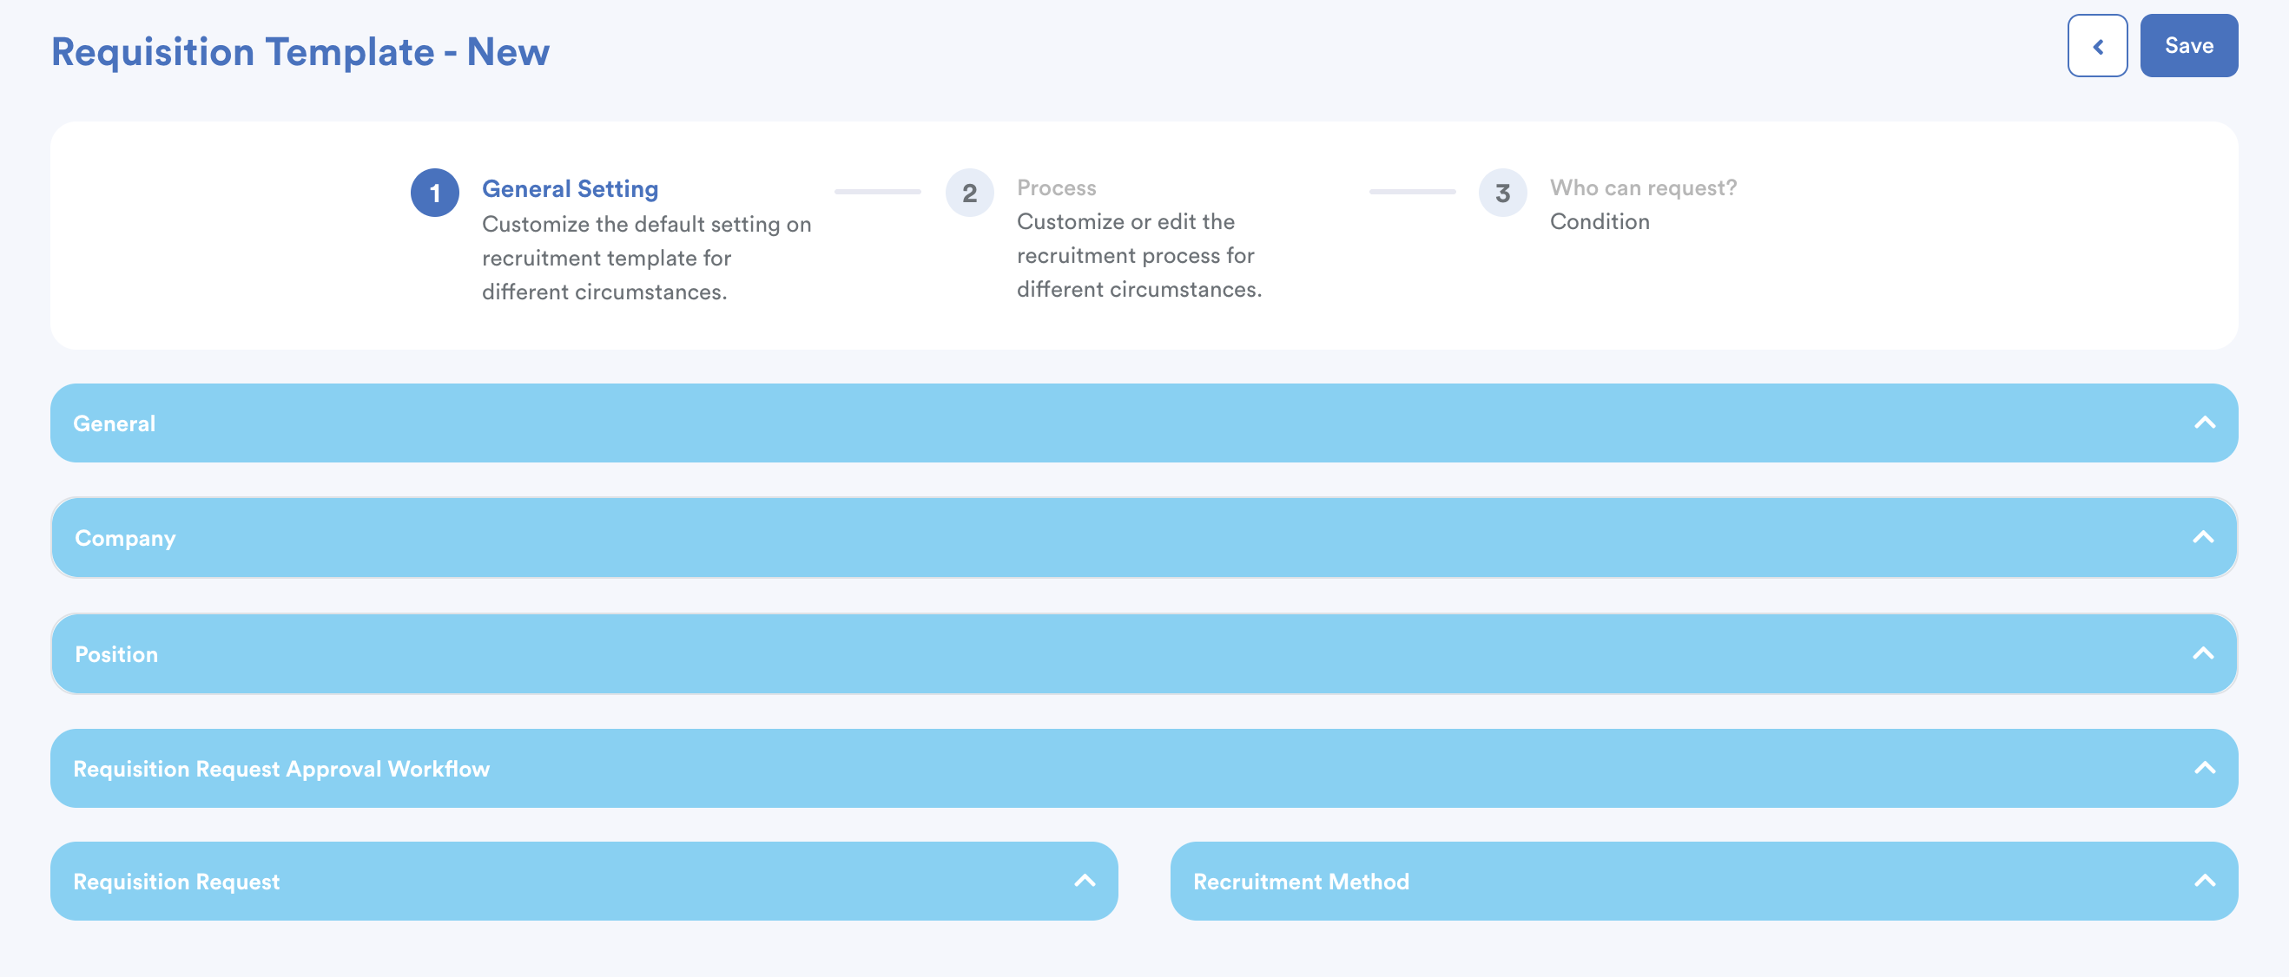
Task: Collapse Recruitment Method panel chevron
Action: pyautogui.click(x=2204, y=881)
